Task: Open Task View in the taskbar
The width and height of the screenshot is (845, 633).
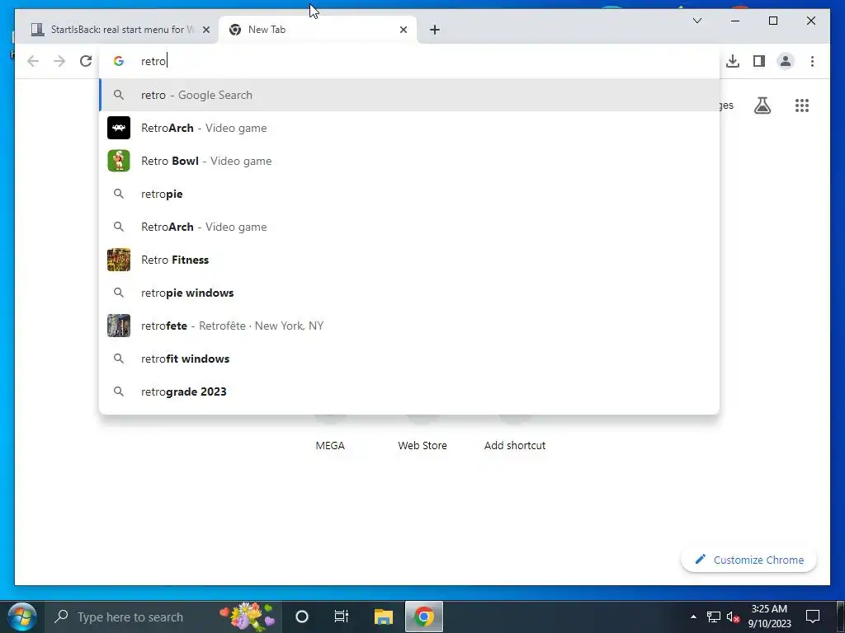Action: pyautogui.click(x=342, y=617)
